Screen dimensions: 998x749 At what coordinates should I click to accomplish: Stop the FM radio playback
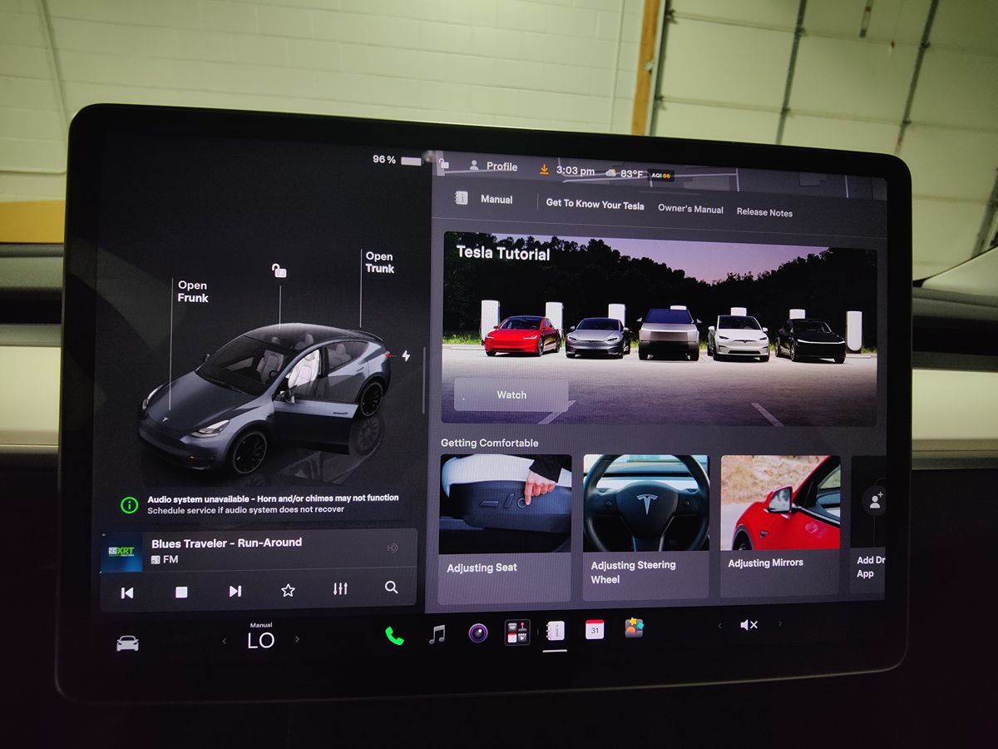click(181, 592)
